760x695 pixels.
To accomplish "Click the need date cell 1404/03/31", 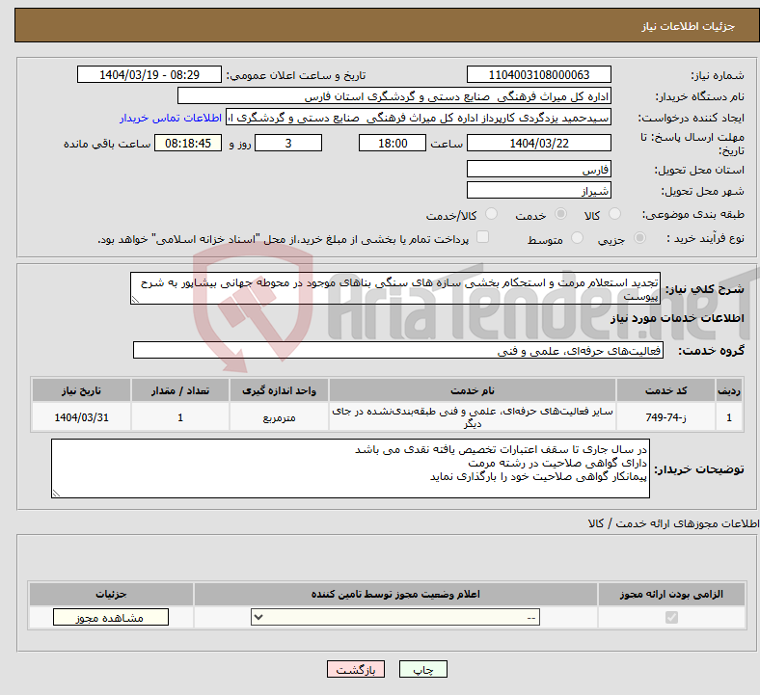I will pyautogui.click(x=81, y=417).
